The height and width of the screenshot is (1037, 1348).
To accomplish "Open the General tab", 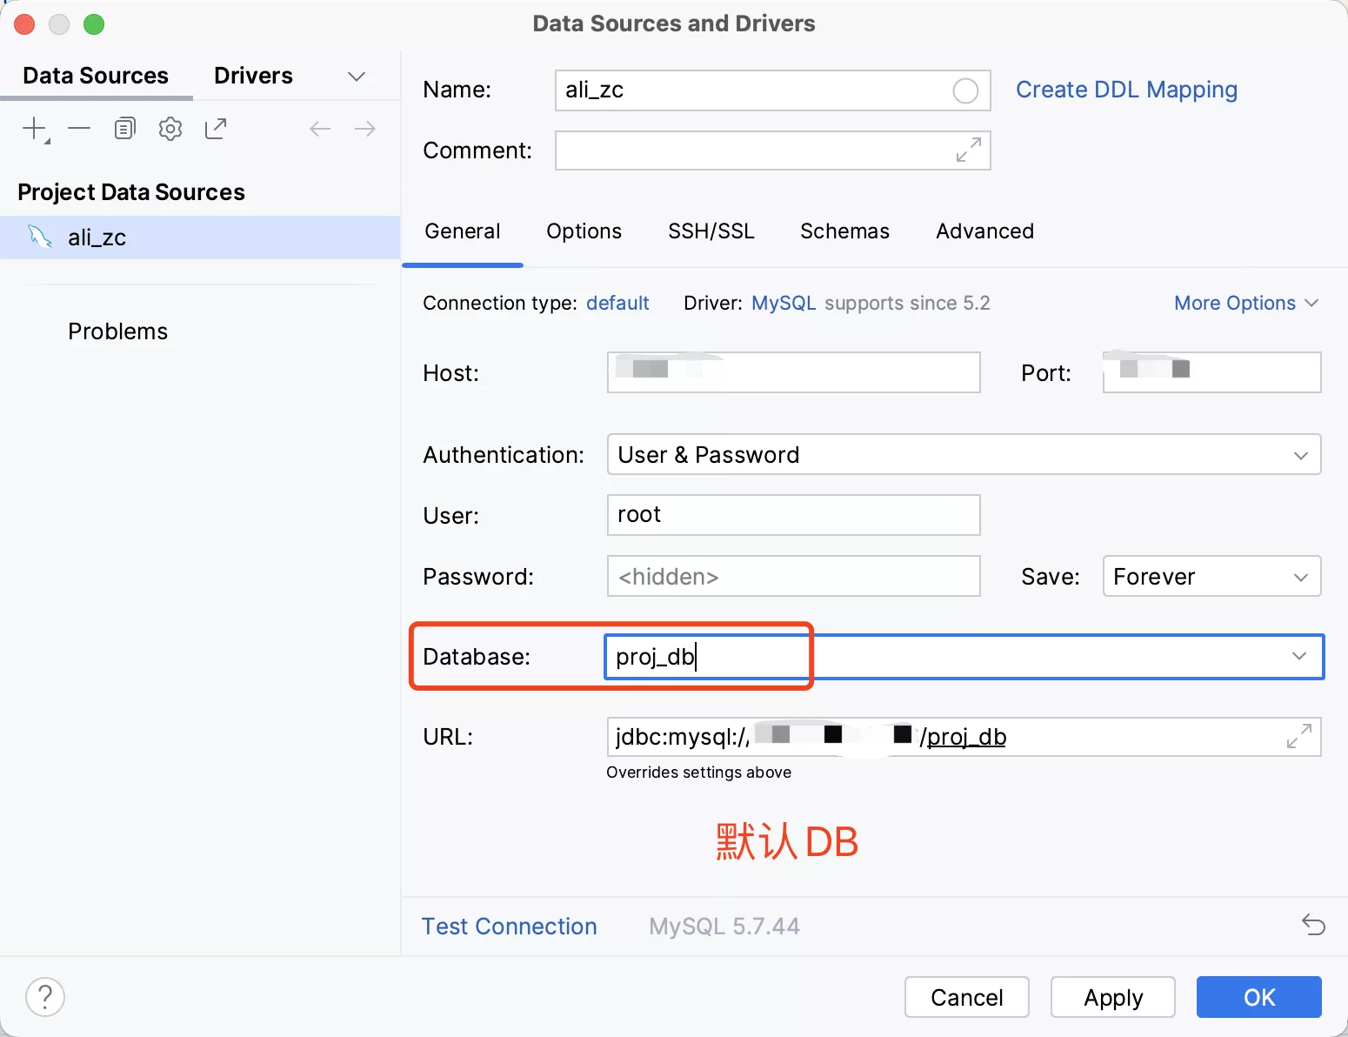I will [x=463, y=231].
